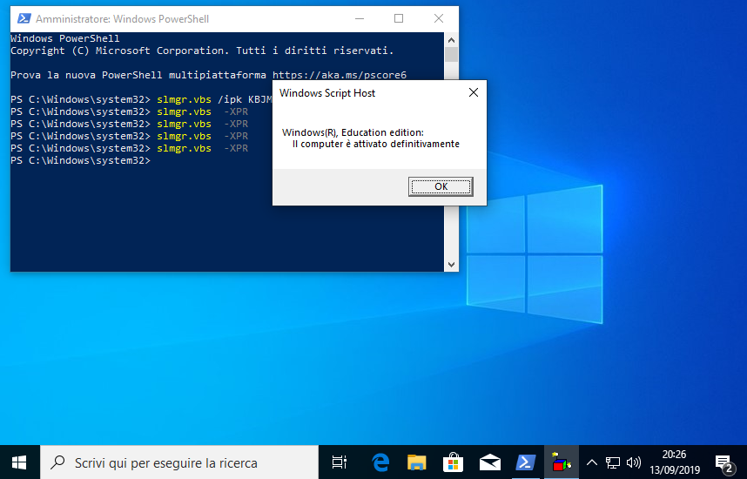Image resolution: width=747 pixels, height=479 pixels.
Task: Minimize the PowerShell window
Action: coord(360,18)
